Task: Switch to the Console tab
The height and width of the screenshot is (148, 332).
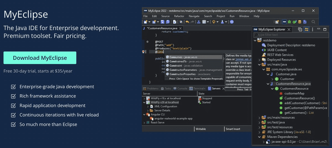Action: click(x=180, y=88)
